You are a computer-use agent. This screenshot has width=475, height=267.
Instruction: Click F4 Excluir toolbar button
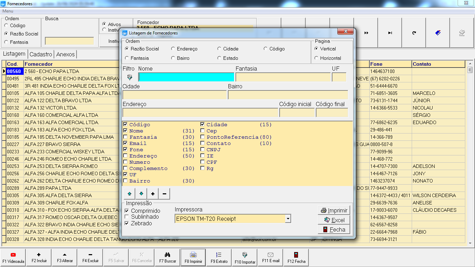tap(90, 258)
